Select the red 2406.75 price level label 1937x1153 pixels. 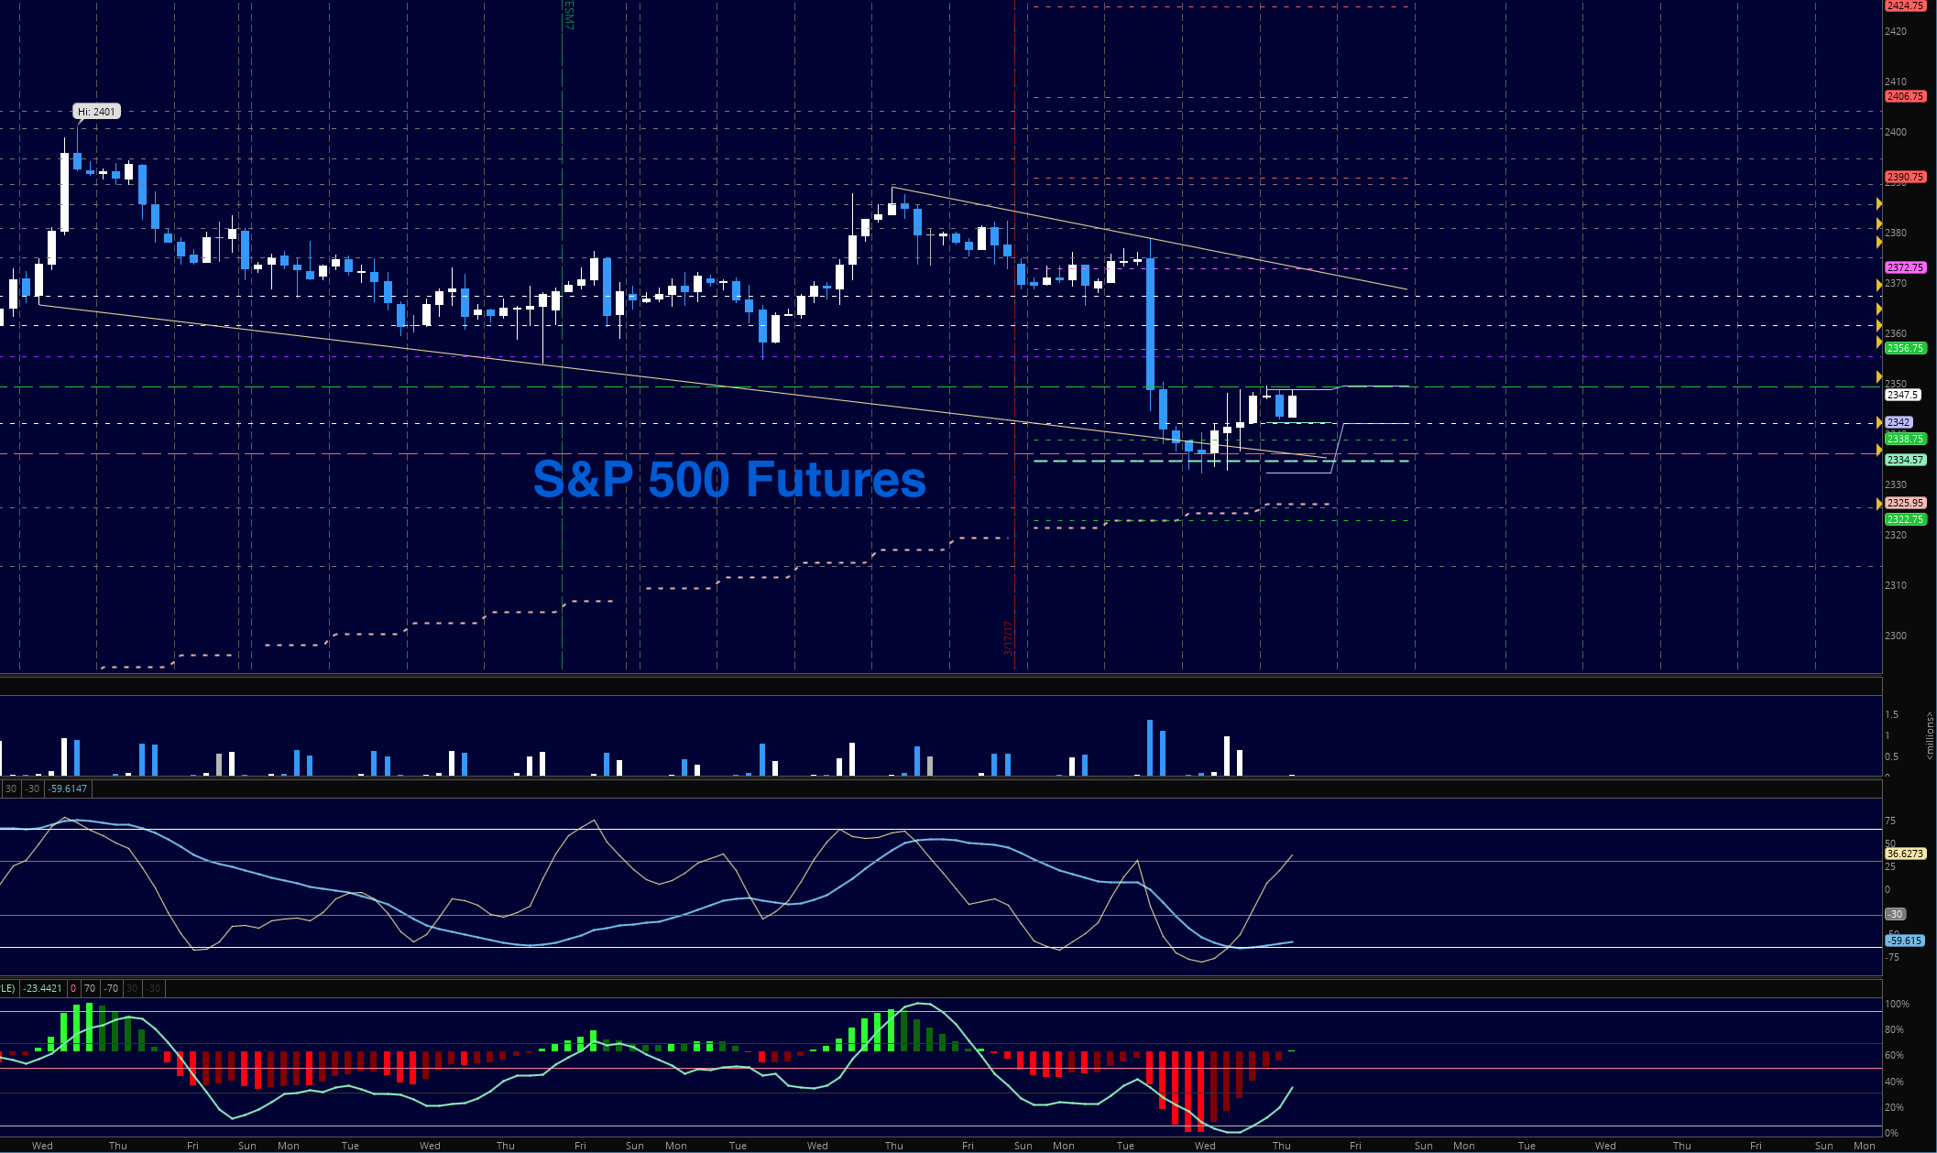click(x=1904, y=96)
